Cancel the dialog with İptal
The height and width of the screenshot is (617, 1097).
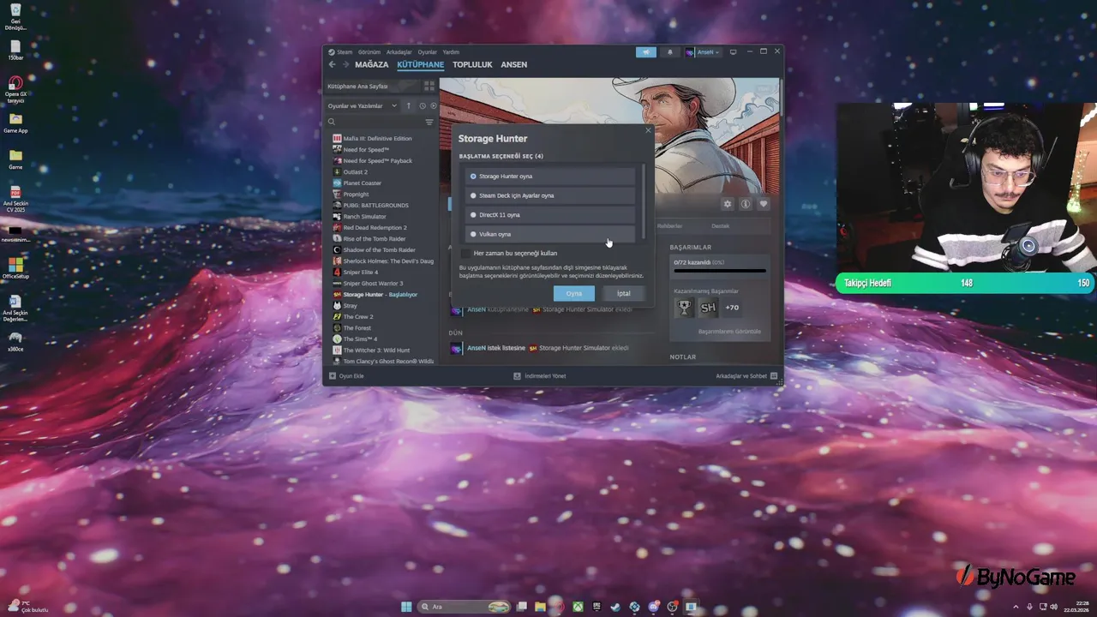click(623, 293)
